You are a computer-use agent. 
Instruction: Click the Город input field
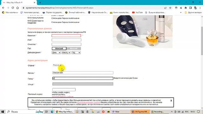(x=83, y=78)
